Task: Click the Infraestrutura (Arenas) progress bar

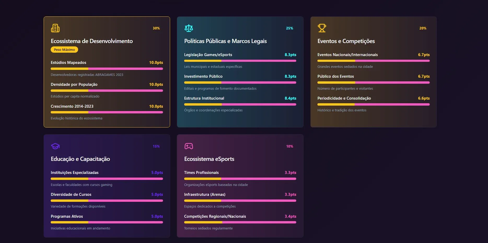Action: pos(240,201)
